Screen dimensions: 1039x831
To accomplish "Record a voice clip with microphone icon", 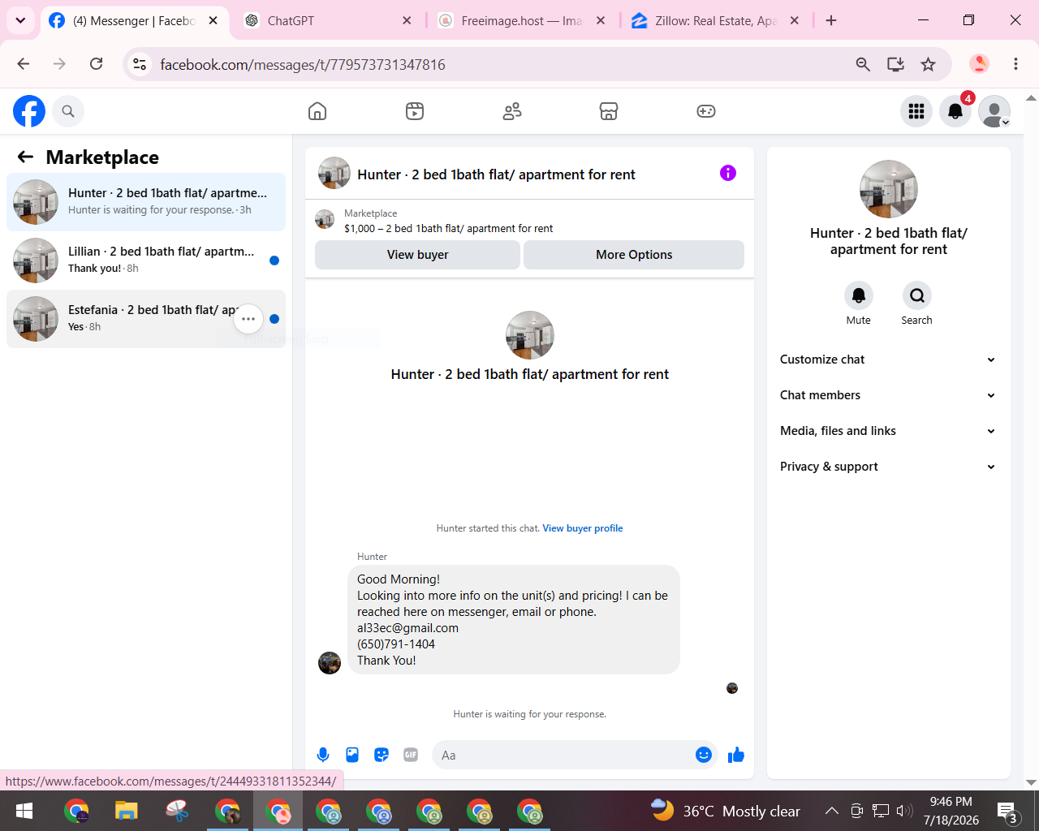I will (x=323, y=755).
